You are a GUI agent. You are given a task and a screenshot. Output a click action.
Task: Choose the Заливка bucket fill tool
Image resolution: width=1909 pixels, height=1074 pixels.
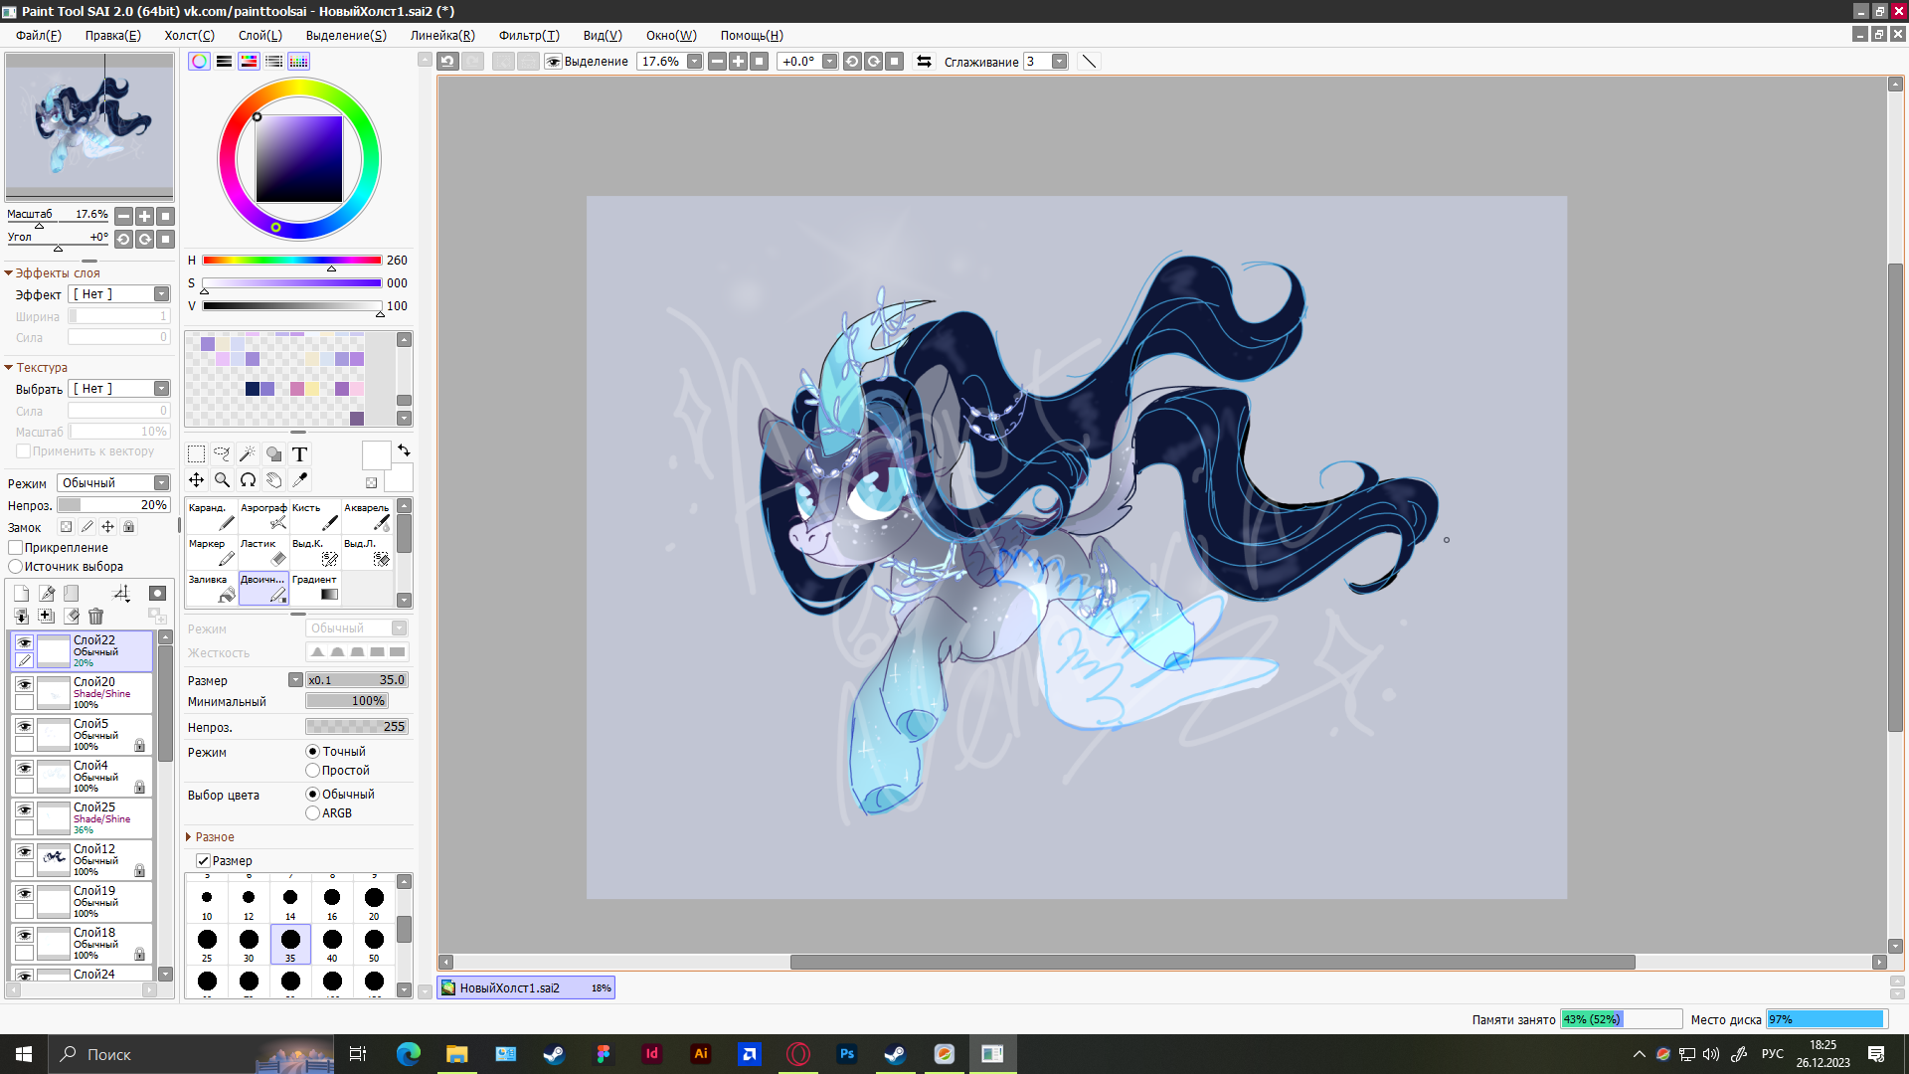[212, 588]
